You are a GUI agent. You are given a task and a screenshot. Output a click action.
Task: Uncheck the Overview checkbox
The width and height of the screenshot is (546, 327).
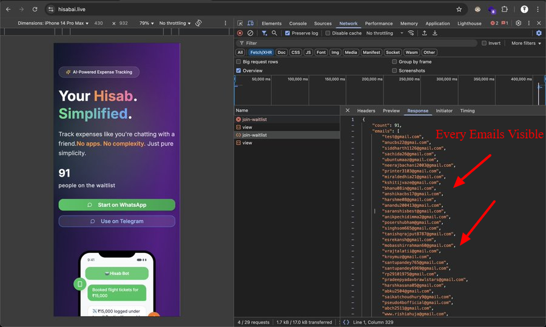pos(238,70)
